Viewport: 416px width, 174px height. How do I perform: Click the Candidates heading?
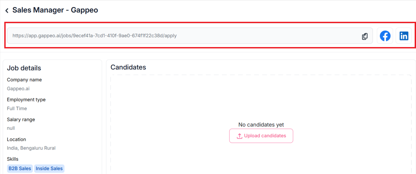tap(128, 67)
